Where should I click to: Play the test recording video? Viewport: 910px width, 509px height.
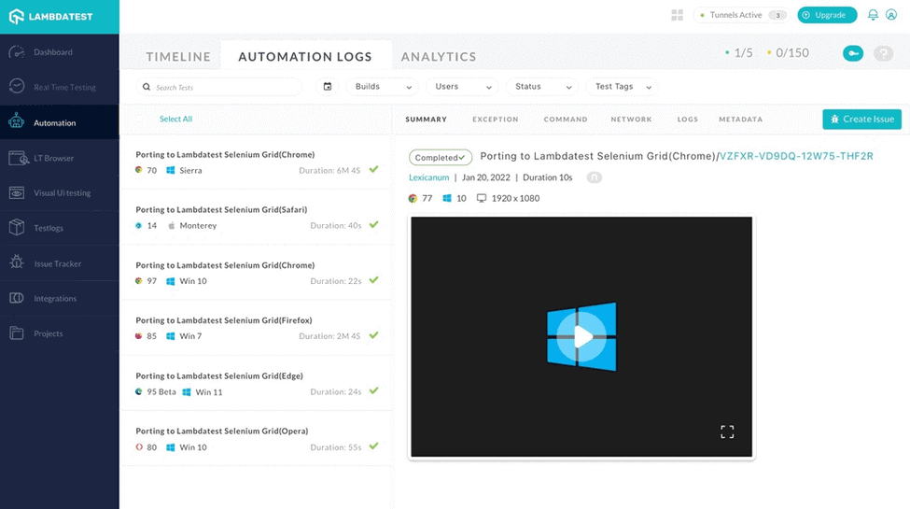point(581,336)
